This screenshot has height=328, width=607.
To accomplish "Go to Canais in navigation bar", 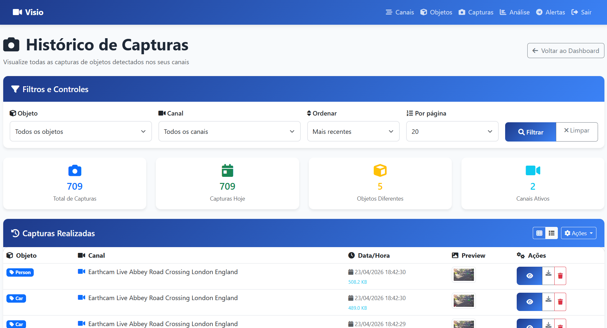I will point(400,12).
